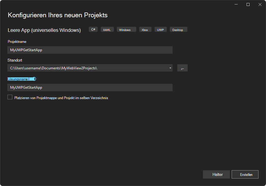Viewport: 266px width, 186px height.
Task: Click the Erstellen button
Action: point(245,174)
